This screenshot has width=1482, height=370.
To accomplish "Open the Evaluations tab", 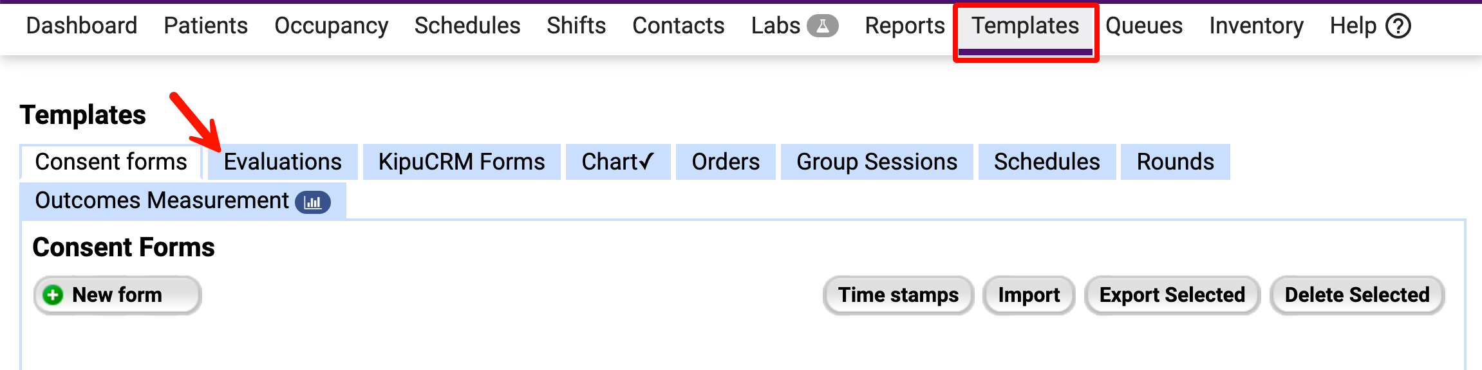I will pos(283,162).
